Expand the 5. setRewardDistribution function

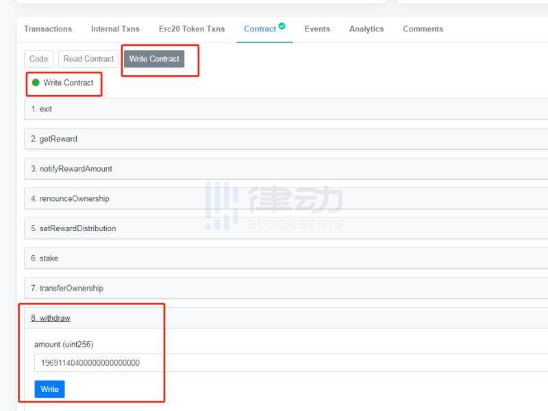point(286,228)
